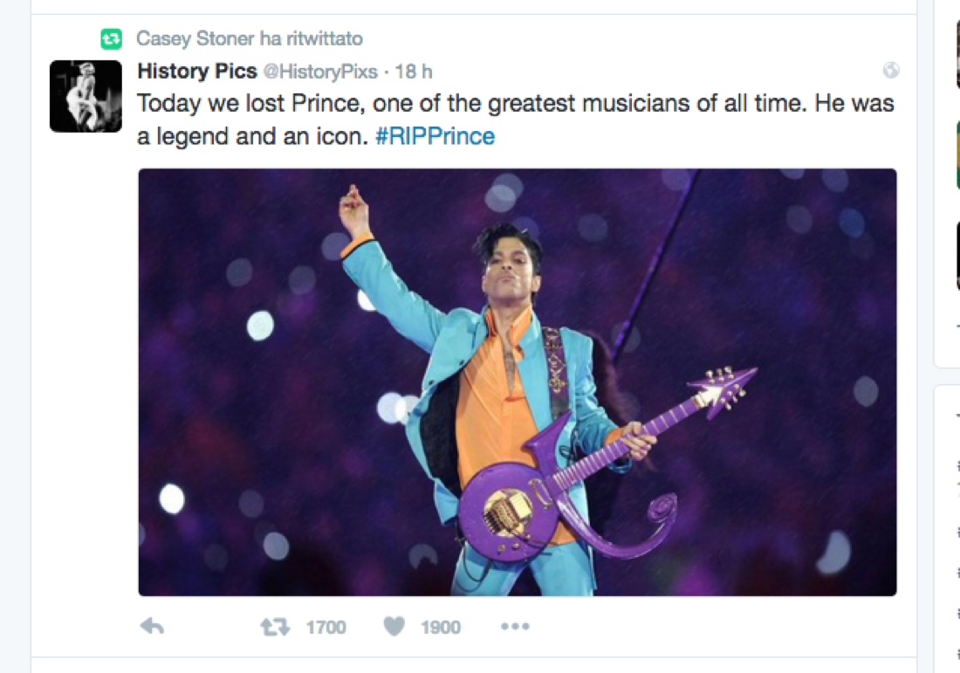Viewport: 960px width, 673px height.
Task: Click the 1700 retweet count
Action: 326,627
